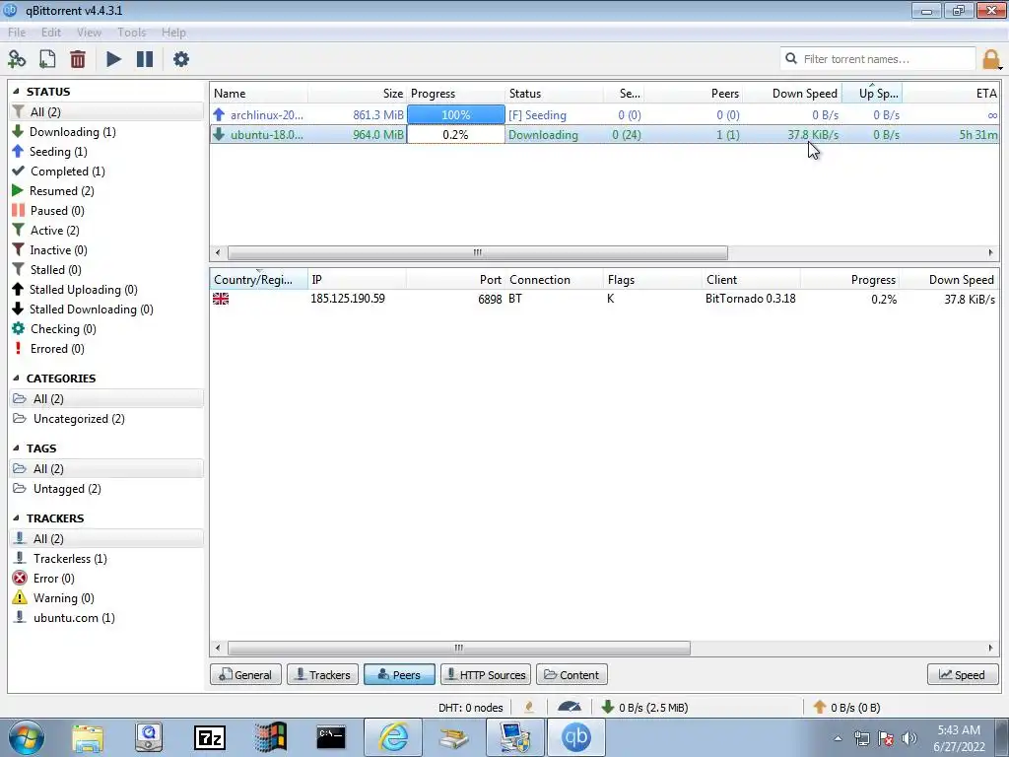
Task: Collapse the CATEGORIES section triangle
Action: click(16, 378)
